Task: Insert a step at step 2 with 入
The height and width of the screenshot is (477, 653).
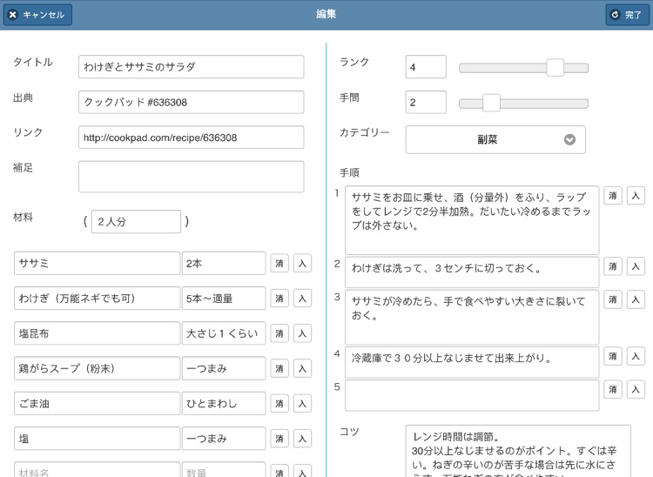Action: click(x=636, y=266)
